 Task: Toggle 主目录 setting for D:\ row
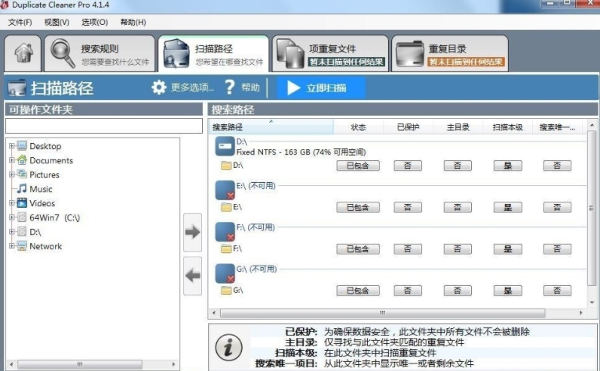click(458, 166)
